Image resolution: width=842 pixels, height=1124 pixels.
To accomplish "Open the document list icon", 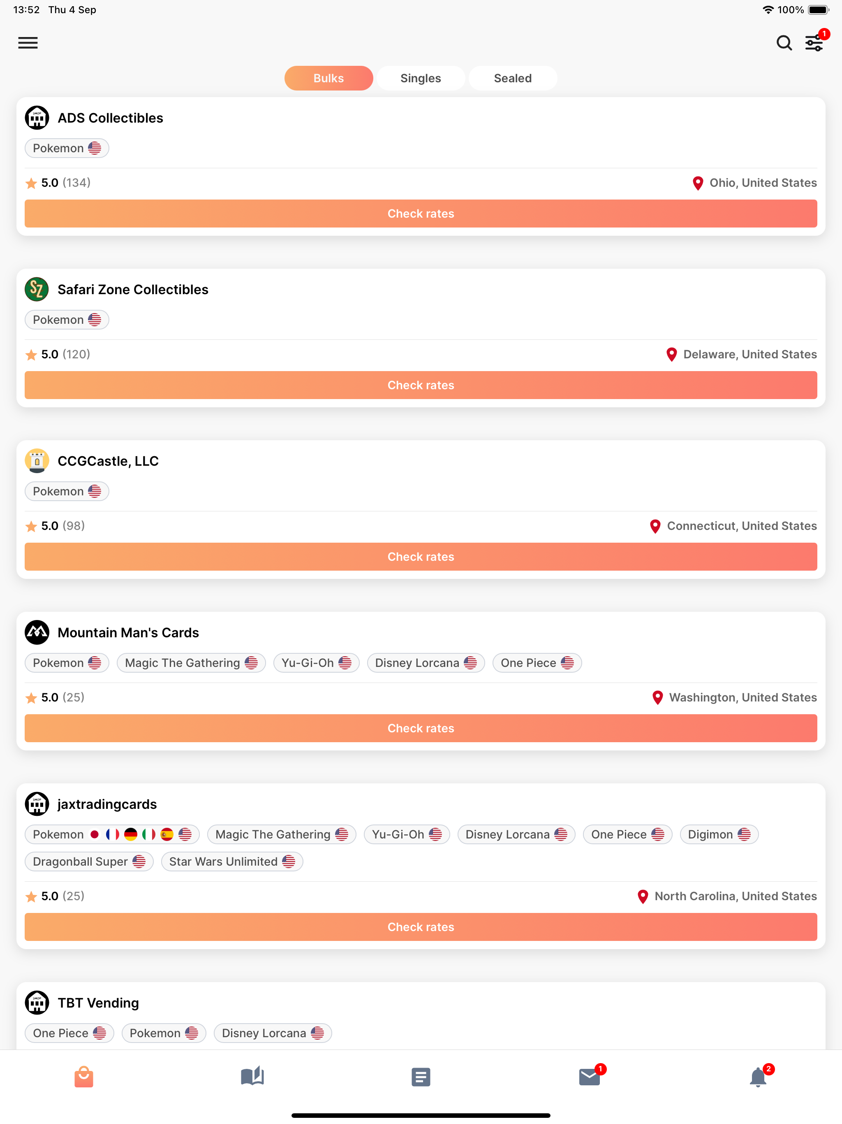I will (x=421, y=1077).
